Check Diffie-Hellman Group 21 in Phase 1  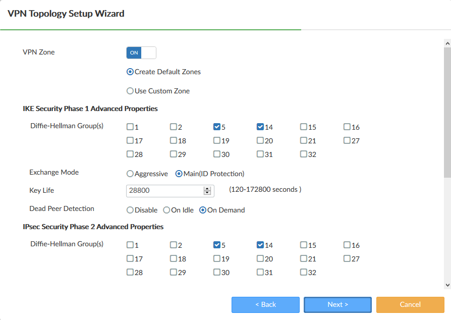(303, 140)
